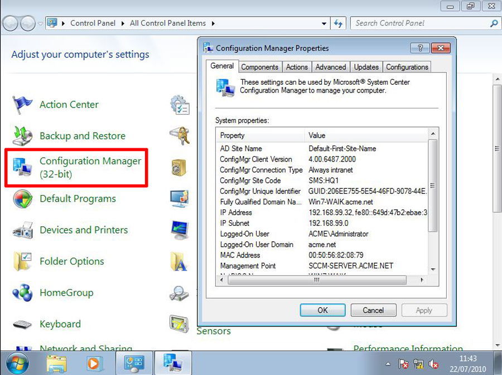
Task: Open the Default Programs link
Action: tap(78, 198)
